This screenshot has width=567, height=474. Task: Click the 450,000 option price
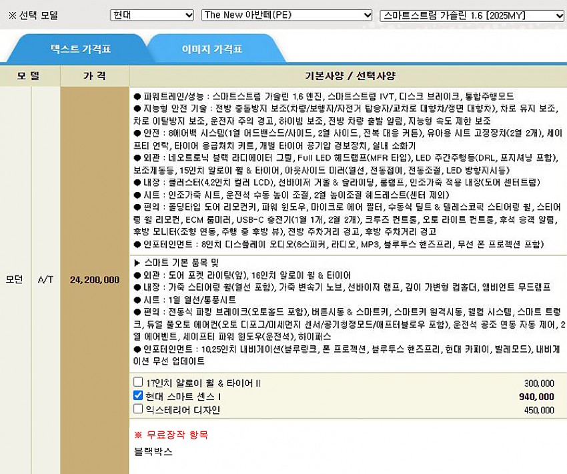538,409
